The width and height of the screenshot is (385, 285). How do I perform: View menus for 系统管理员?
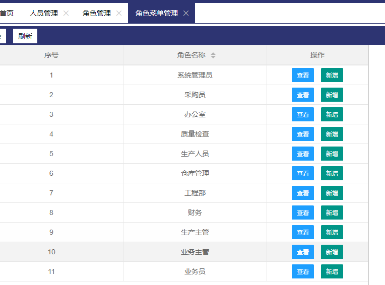pos(303,75)
